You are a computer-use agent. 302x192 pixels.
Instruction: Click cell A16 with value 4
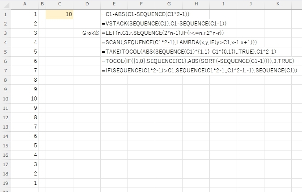(25, 155)
